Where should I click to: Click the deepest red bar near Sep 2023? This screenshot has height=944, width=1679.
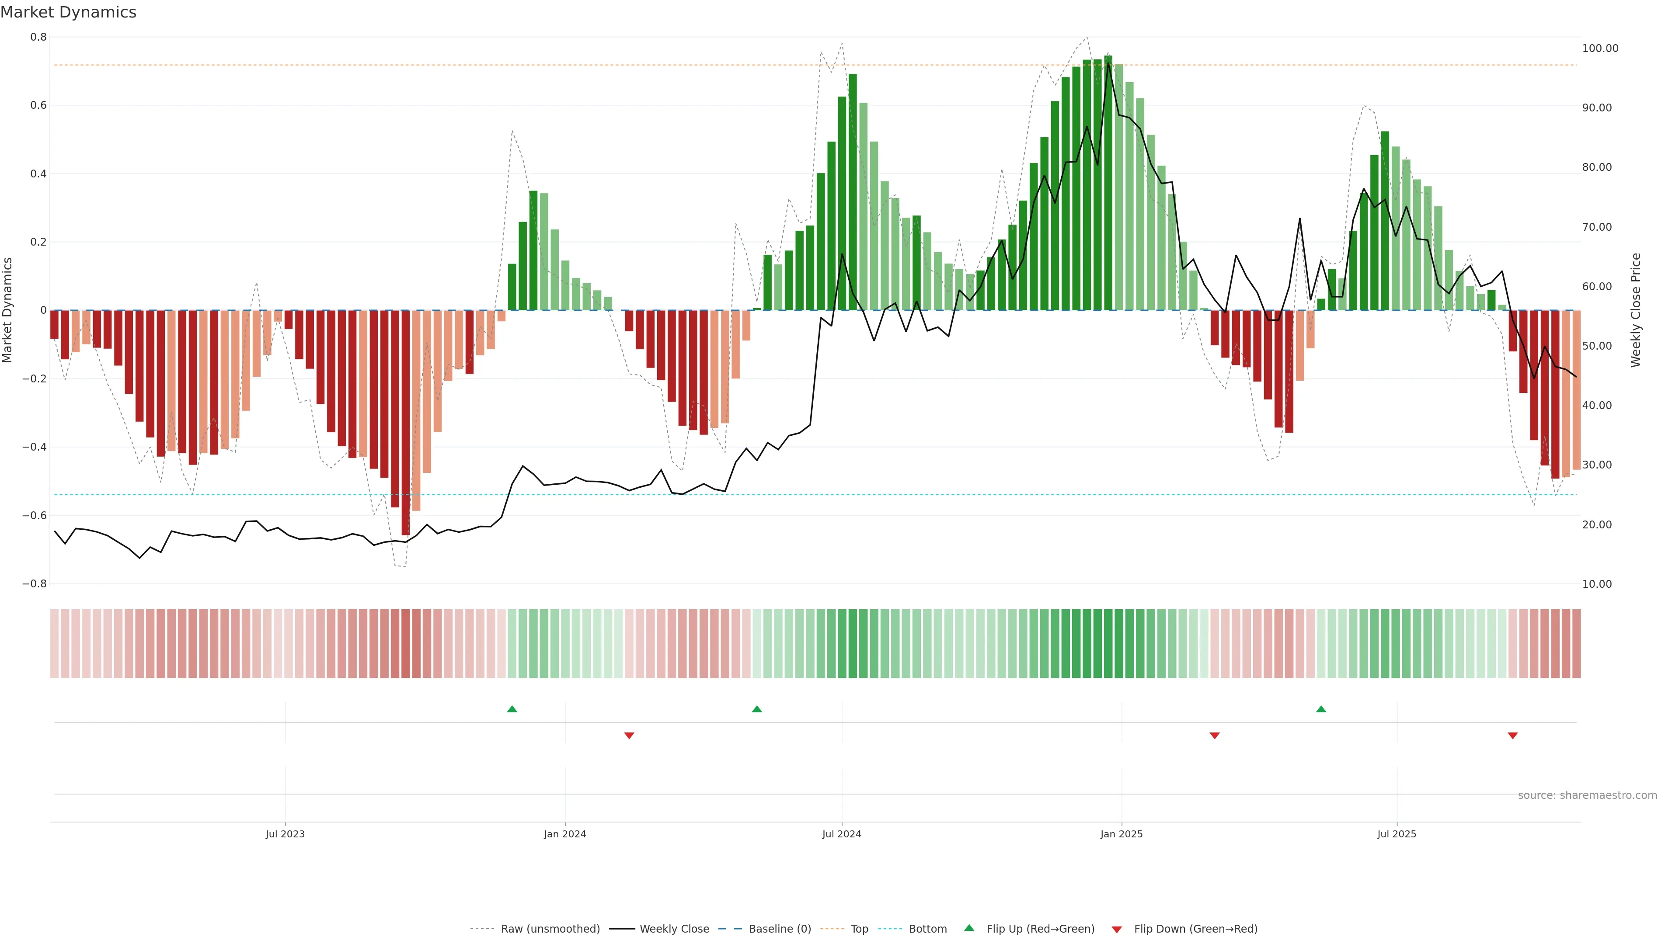click(405, 423)
